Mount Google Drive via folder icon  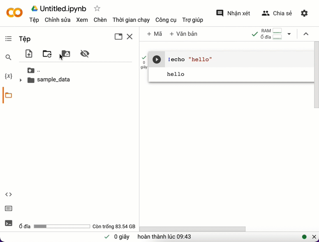66,54
